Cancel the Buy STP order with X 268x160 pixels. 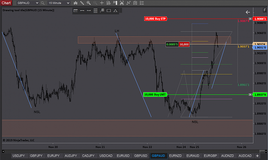point(250,19)
